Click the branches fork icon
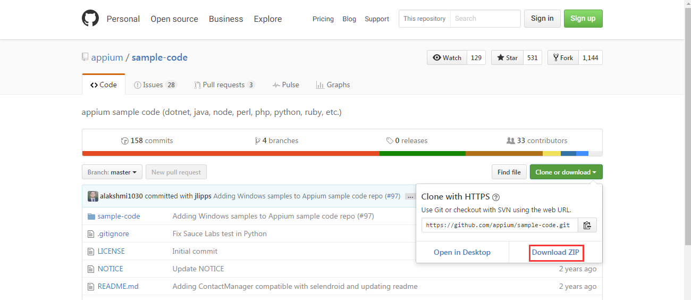The image size is (691, 300). [x=258, y=141]
